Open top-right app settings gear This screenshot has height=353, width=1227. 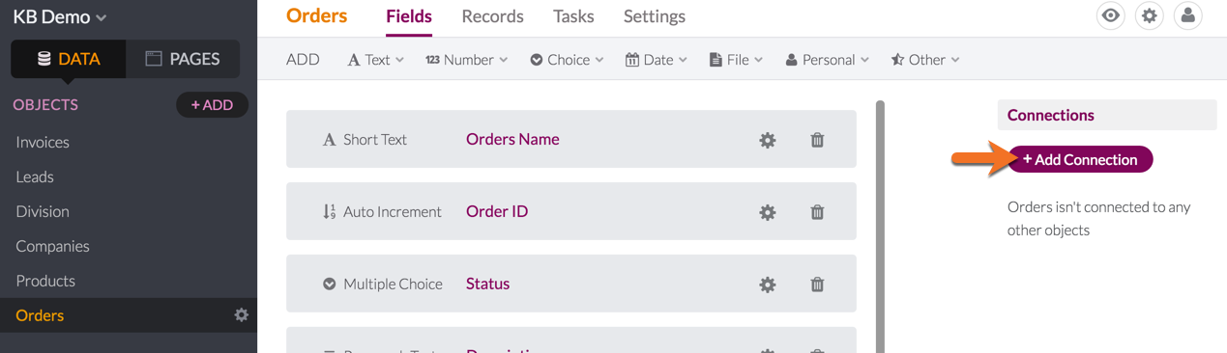coord(1150,15)
